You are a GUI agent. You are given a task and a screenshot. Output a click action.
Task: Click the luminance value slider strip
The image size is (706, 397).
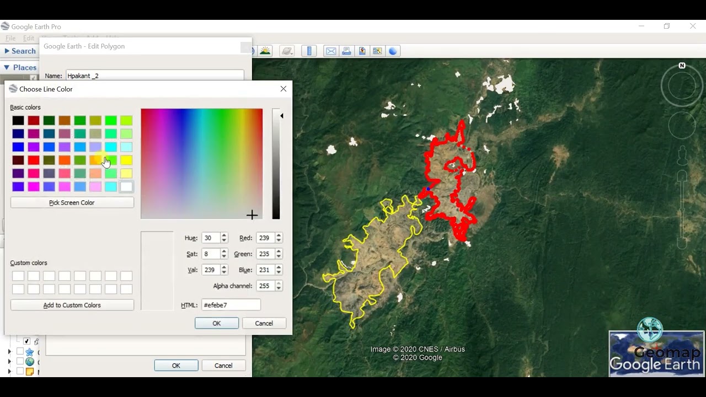click(x=276, y=164)
